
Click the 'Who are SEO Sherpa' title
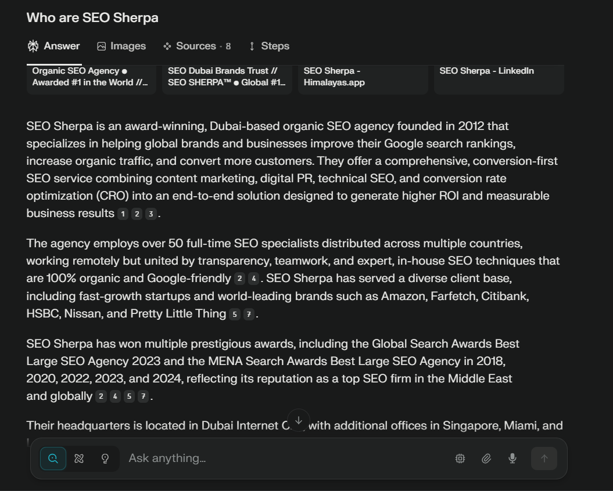point(92,18)
